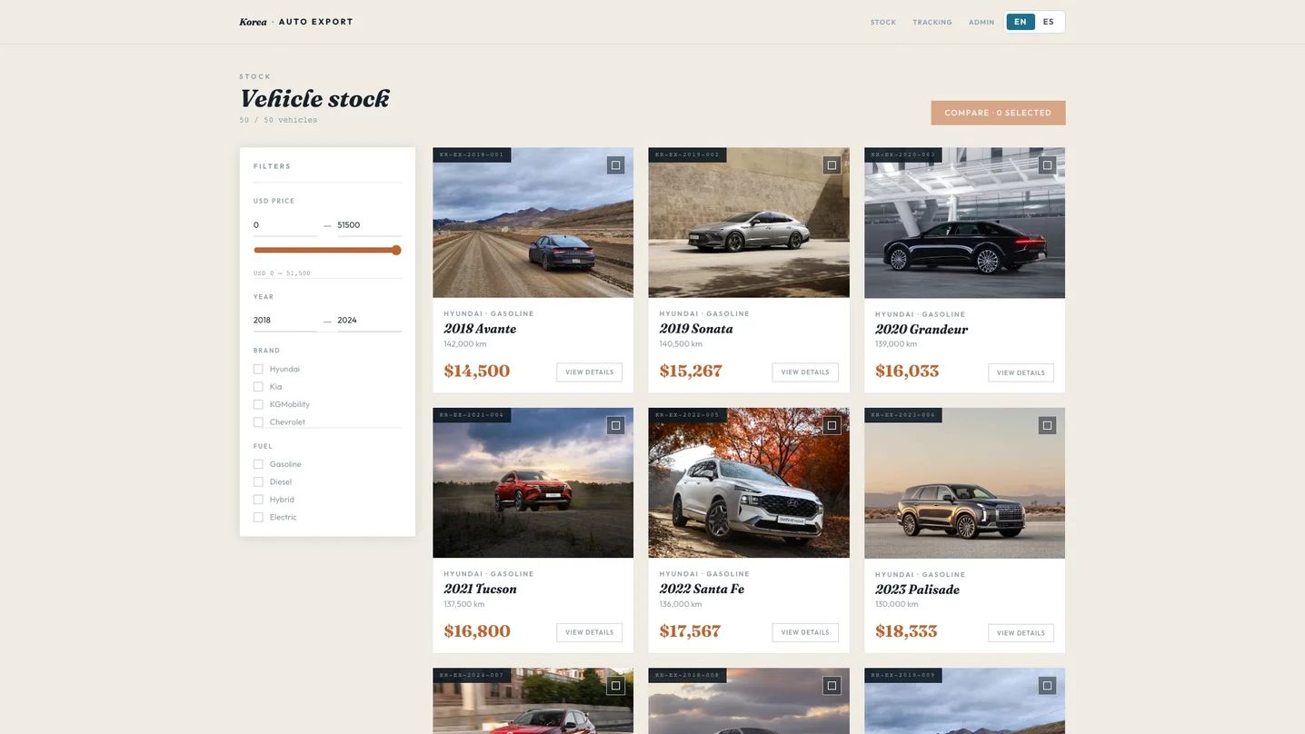Image resolution: width=1305 pixels, height=734 pixels.
Task: Tick the compare box on card KR-EX-2024-007
Action: (x=615, y=686)
